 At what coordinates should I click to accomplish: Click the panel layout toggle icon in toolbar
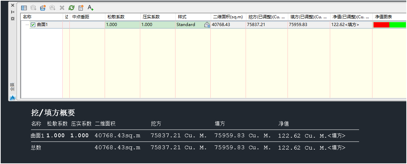point(24,8)
